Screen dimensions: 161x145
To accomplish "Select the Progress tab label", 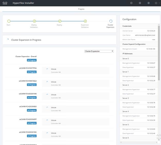I will (81, 9).
